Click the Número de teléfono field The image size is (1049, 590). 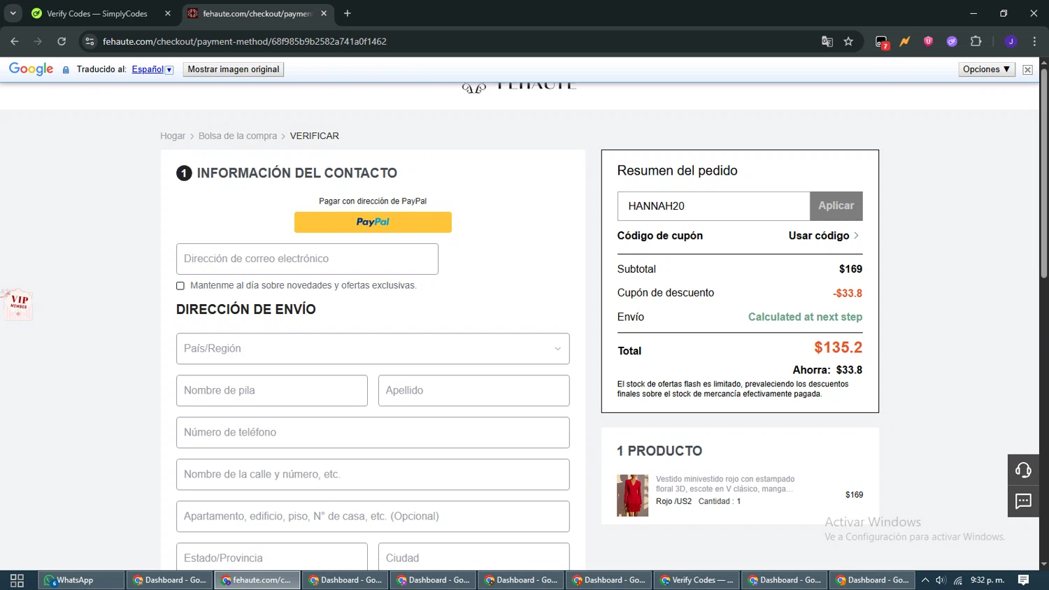coord(373,433)
